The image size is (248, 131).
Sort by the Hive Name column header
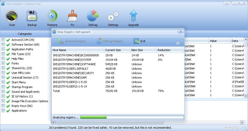point(78,50)
